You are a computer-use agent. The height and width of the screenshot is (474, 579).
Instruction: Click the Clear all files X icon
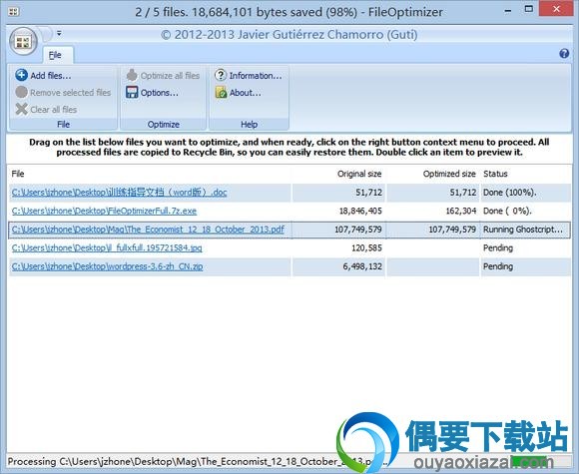(21, 109)
